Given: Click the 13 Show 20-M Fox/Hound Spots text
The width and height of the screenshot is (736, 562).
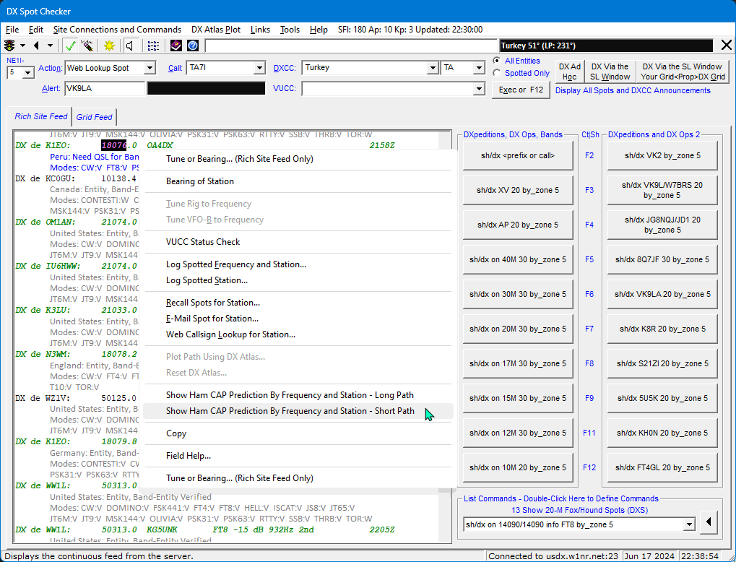Looking at the screenshot, I should pos(579,511).
